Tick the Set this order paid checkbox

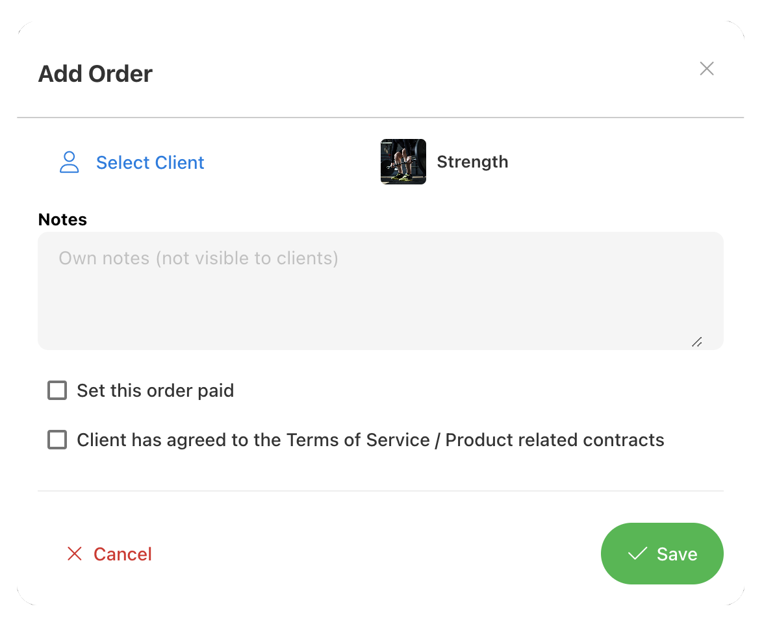[57, 391]
